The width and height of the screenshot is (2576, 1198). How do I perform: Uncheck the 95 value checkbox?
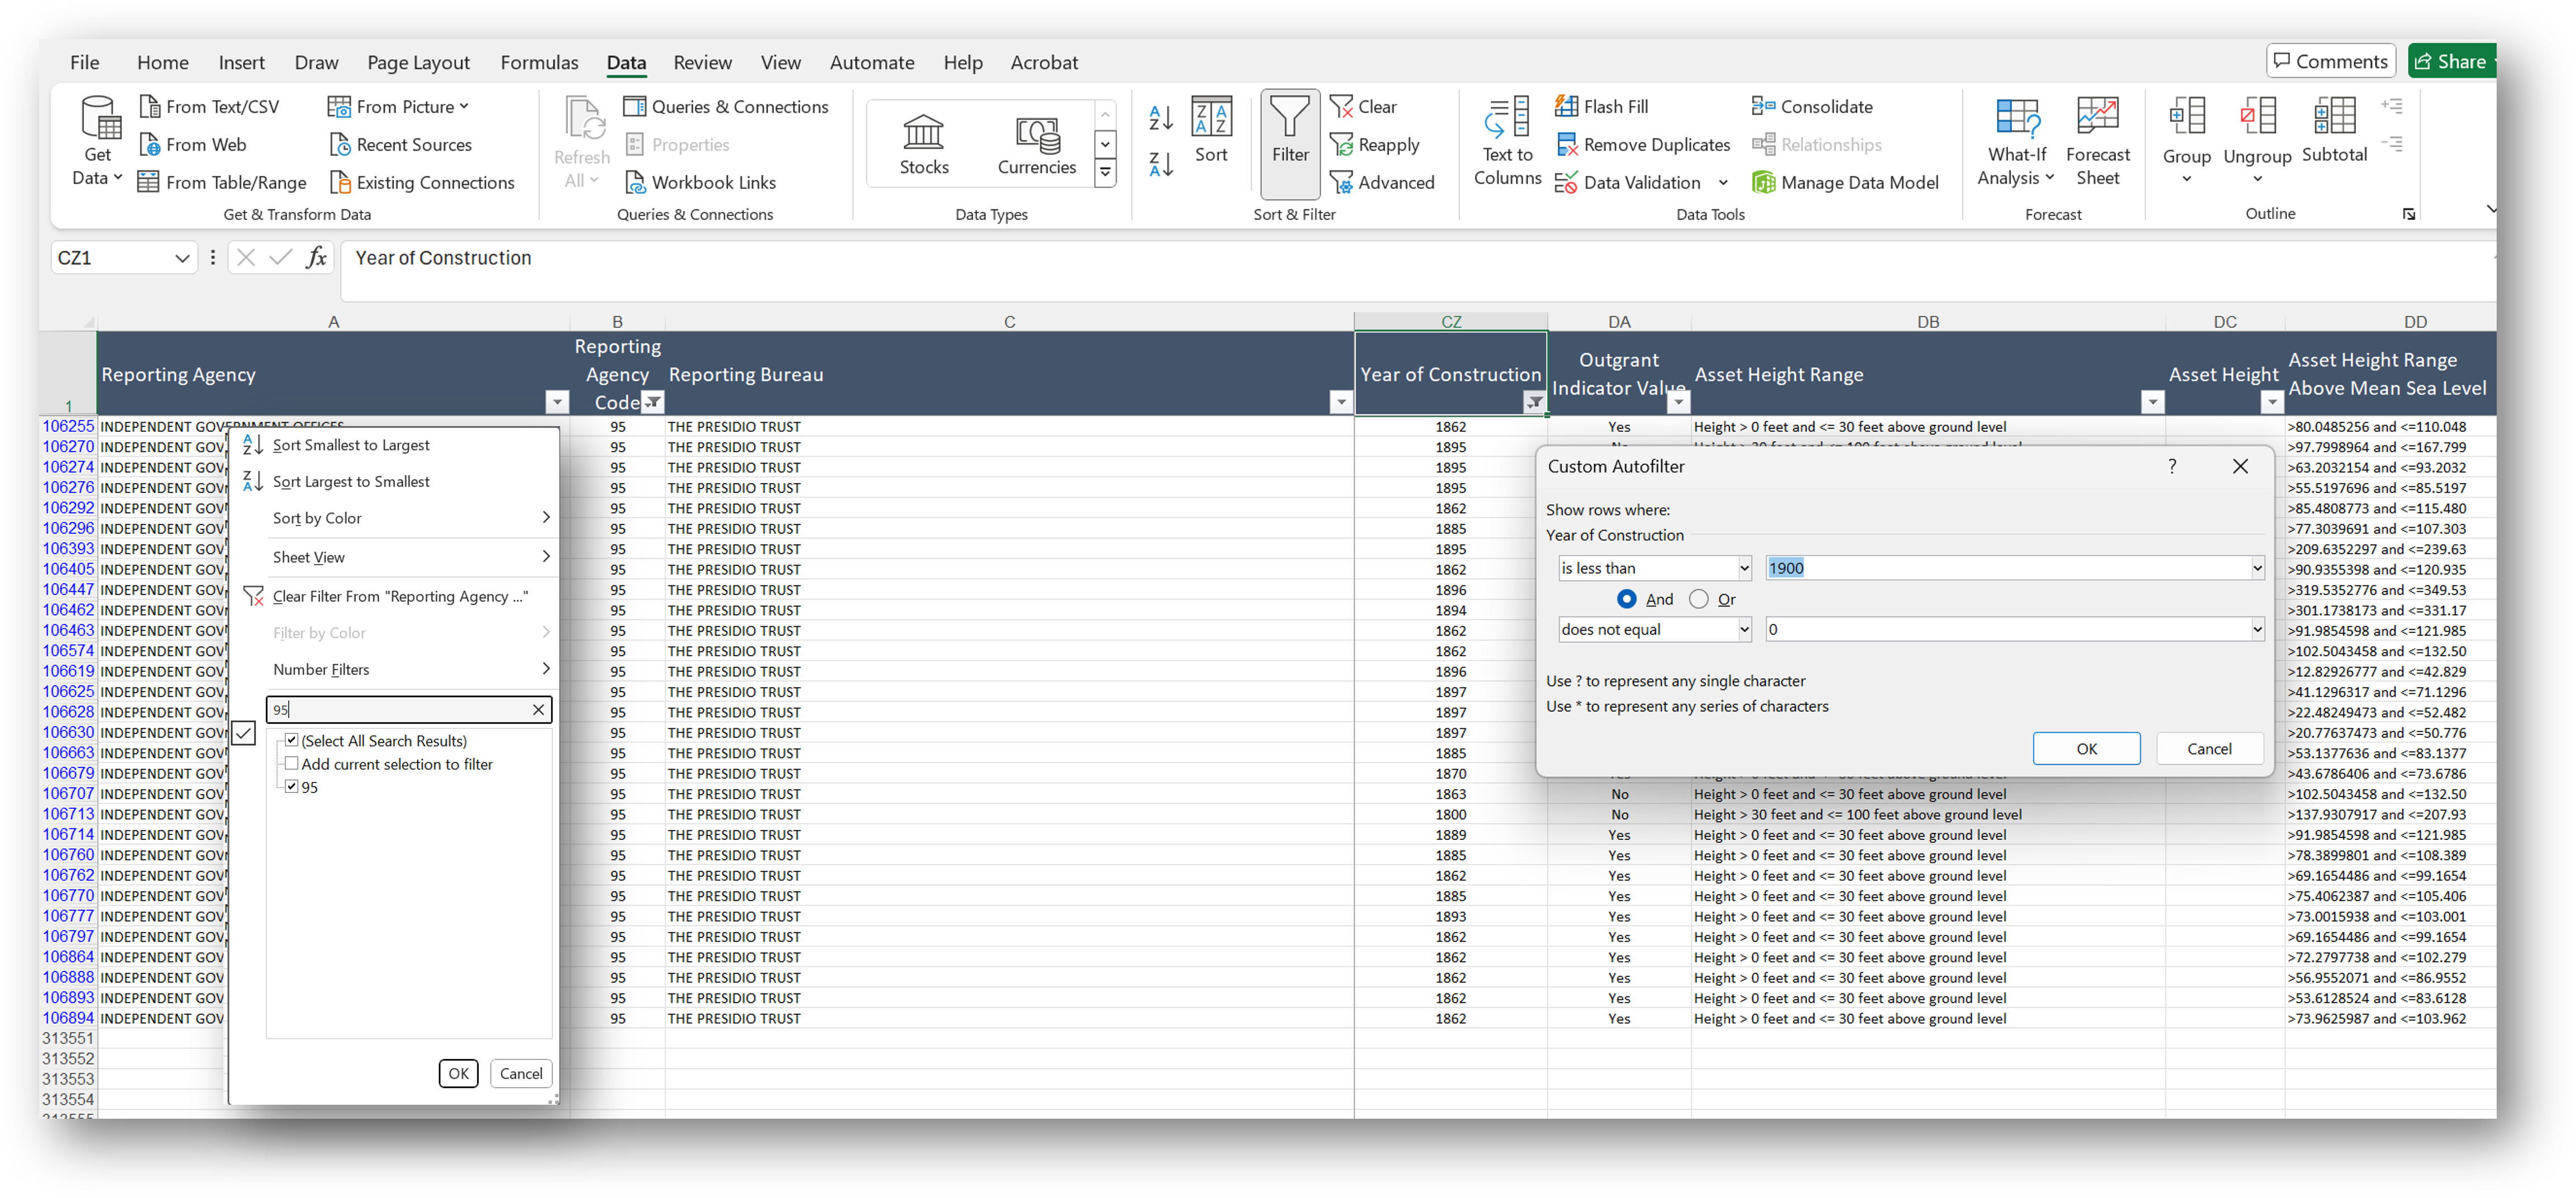coord(292,787)
